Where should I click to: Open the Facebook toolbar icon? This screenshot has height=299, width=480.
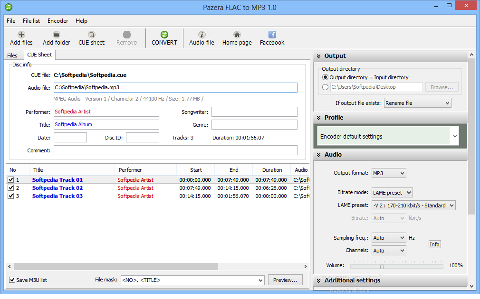click(x=272, y=35)
